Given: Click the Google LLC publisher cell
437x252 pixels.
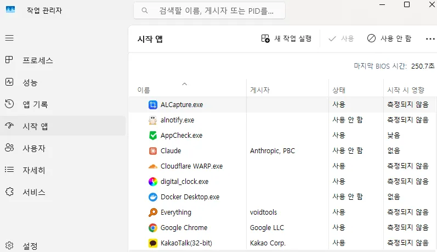Looking at the screenshot, I should click(266, 228).
